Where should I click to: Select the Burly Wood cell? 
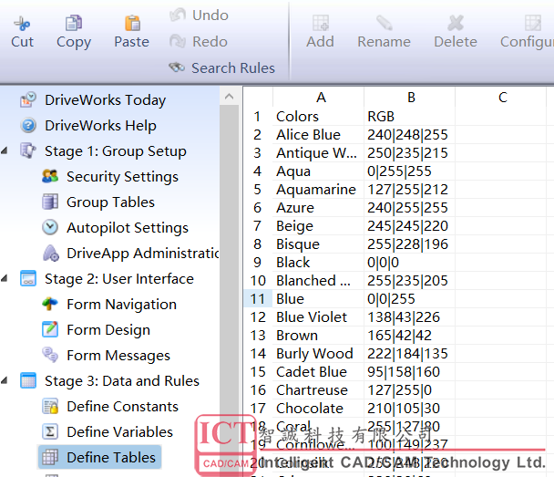[x=318, y=354]
